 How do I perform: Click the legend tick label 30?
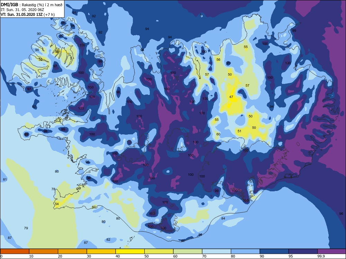click(89, 256)
